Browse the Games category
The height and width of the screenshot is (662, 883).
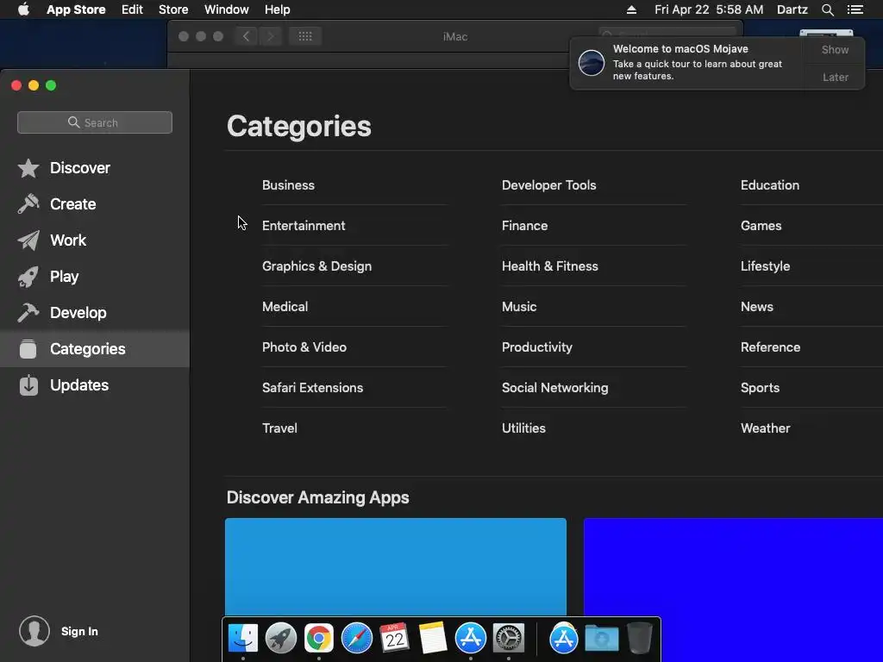click(761, 226)
